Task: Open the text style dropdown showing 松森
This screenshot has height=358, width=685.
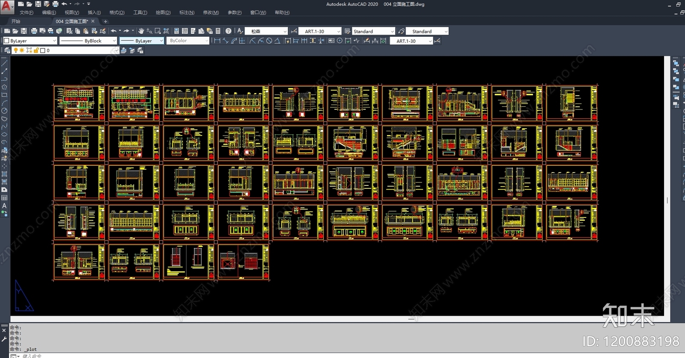Action: 266,31
